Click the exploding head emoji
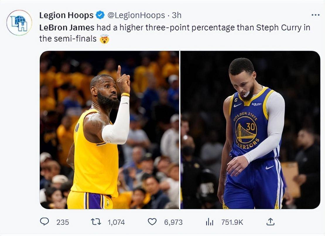Viewport: 325px width, 236px height. (x=104, y=39)
